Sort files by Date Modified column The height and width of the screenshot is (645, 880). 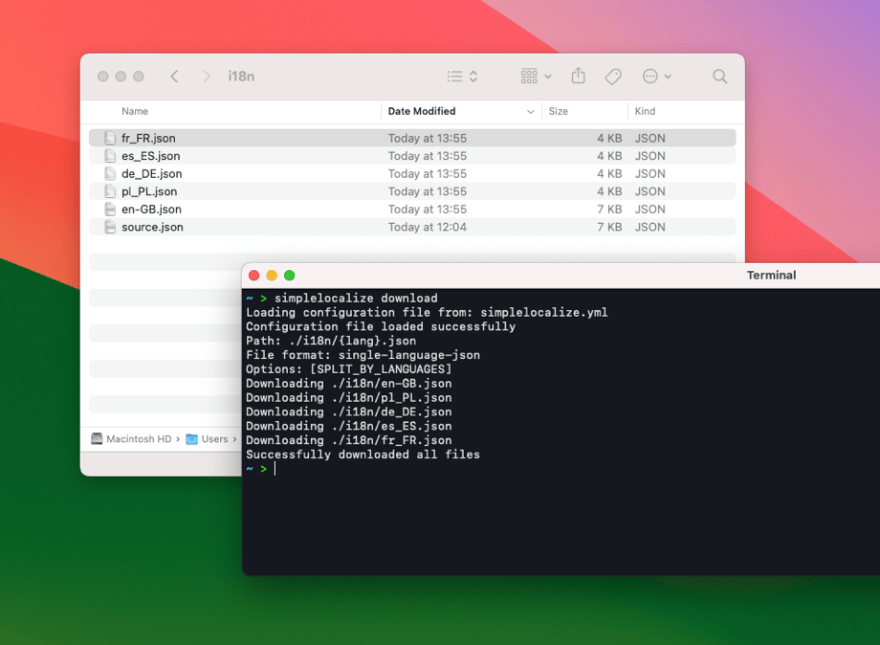[422, 111]
